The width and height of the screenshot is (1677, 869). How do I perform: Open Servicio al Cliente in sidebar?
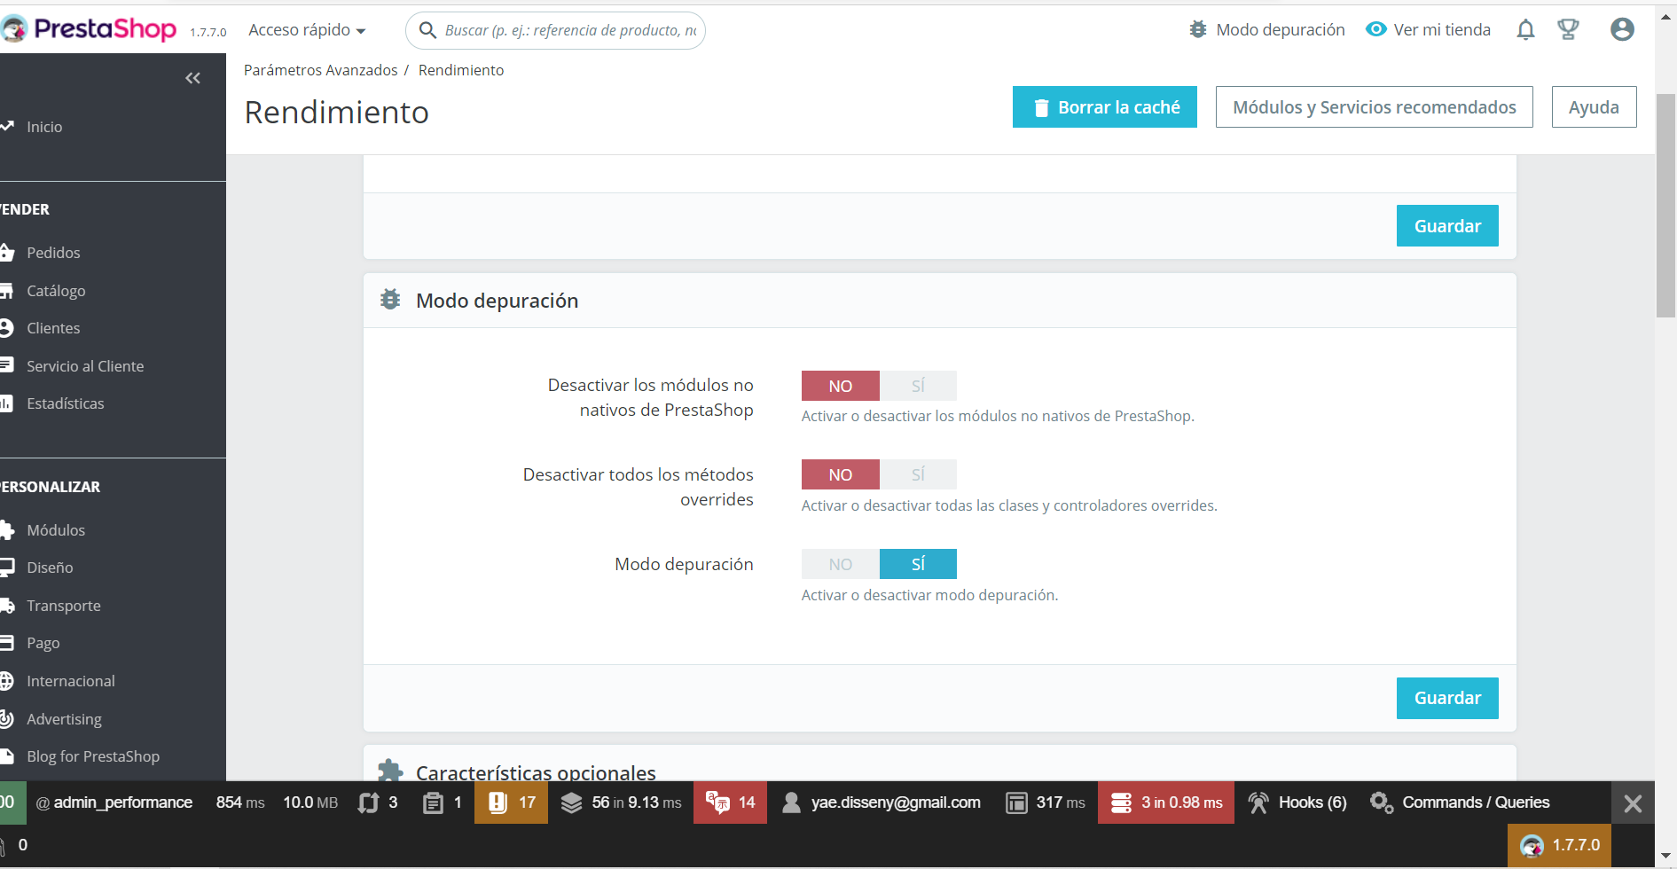click(85, 366)
